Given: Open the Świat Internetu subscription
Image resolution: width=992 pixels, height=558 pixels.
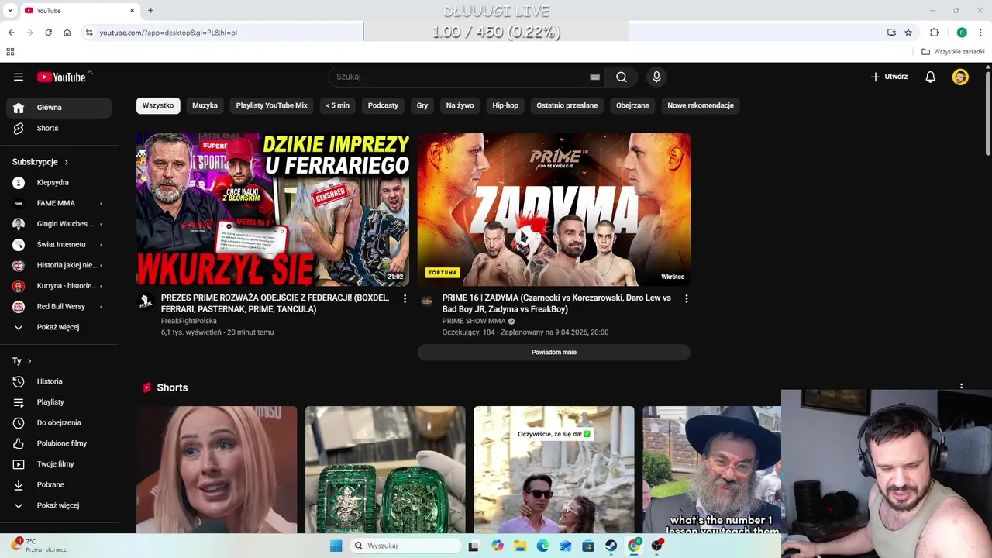Looking at the screenshot, I should [x=59, y=244].
